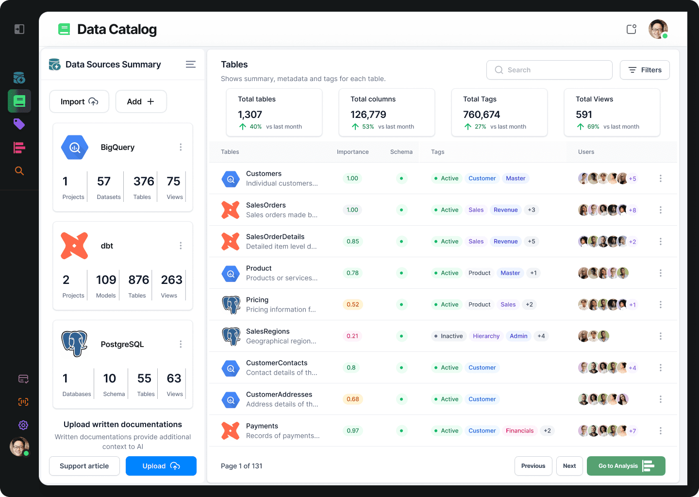Click the Go to Analysis button

coord(626,465)
